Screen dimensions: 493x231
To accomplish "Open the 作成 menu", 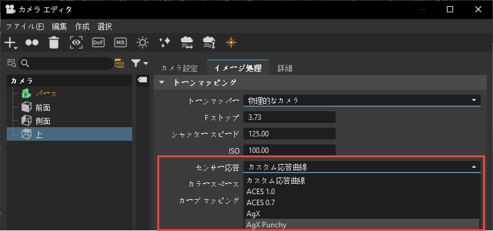I will click(82, 26).
